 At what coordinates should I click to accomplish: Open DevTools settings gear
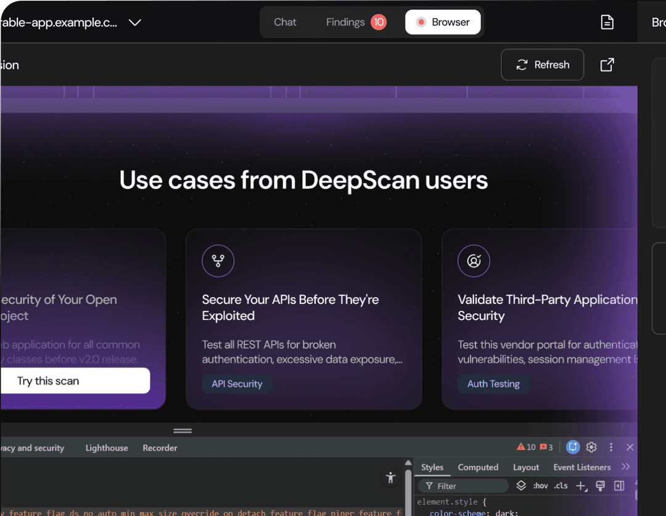tap(591, 447)
